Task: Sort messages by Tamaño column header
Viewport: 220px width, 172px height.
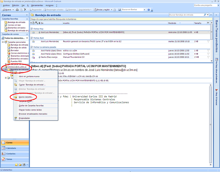Action: [200, 23]
